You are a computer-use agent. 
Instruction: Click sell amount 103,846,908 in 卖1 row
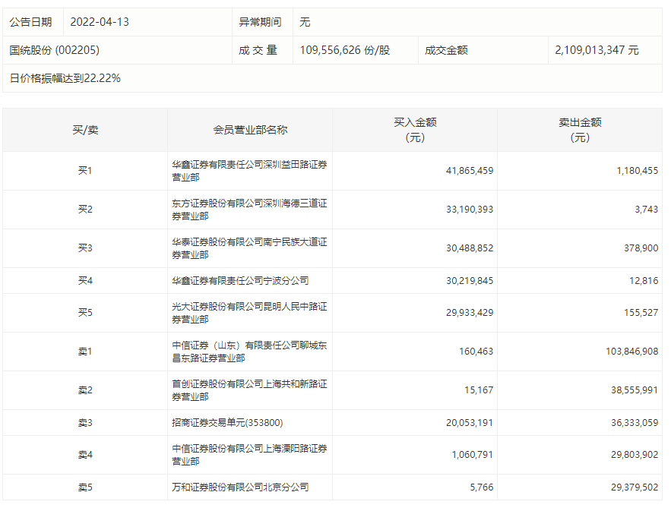tap(617, 351)
